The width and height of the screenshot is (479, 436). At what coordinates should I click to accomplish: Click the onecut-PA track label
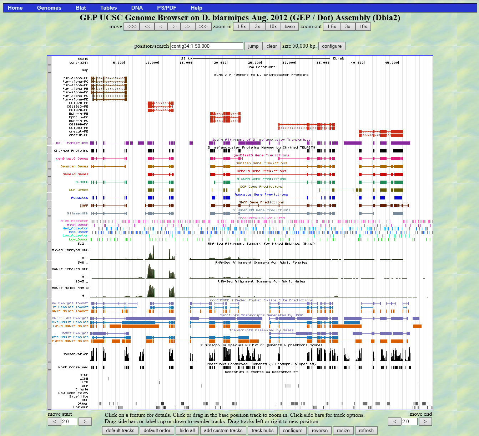click(x=79, y=135)
